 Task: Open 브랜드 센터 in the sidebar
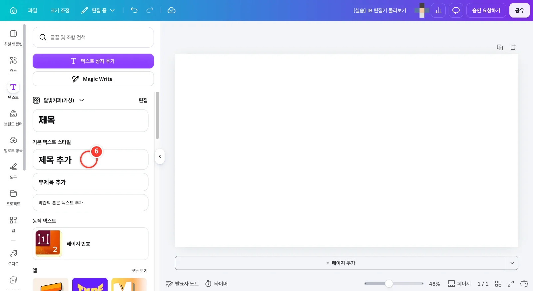click(13, 118)
